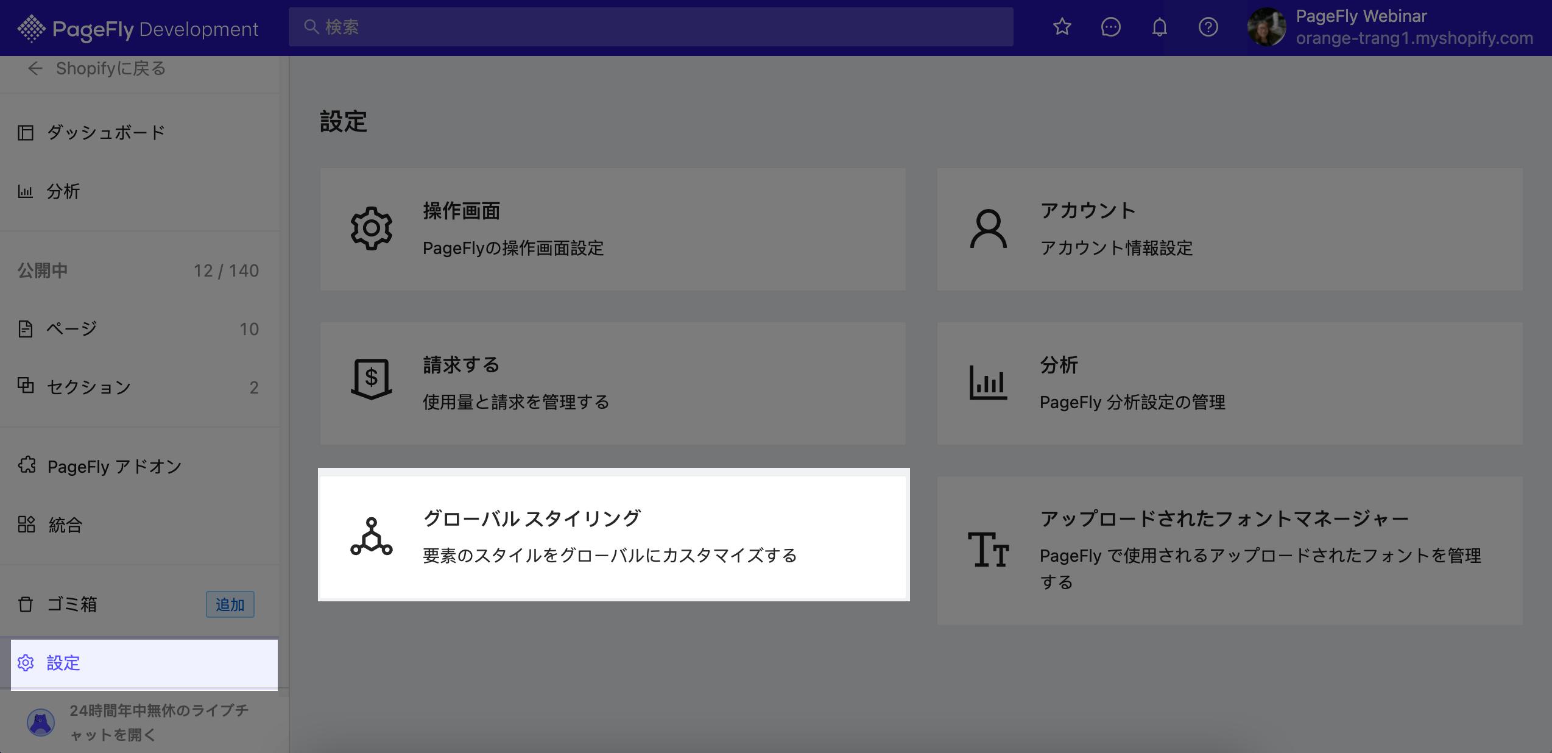Open the chat bubble icon in header
The image size is (1552, 753).
(x=1110, y=27)
